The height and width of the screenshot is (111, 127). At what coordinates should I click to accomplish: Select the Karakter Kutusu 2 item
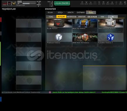[x=111, y=40]
